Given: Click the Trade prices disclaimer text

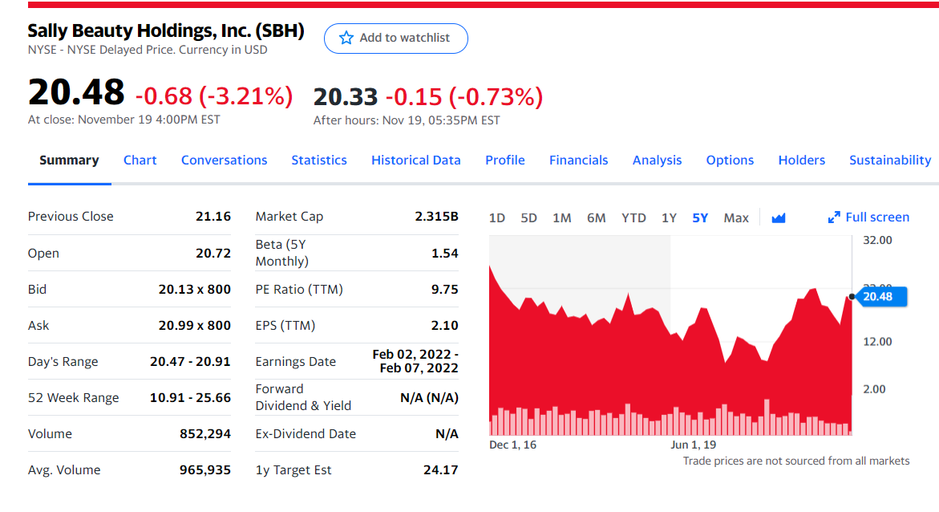Looking at the screenshot, I should pyautogui.click(x=796, y=461).
